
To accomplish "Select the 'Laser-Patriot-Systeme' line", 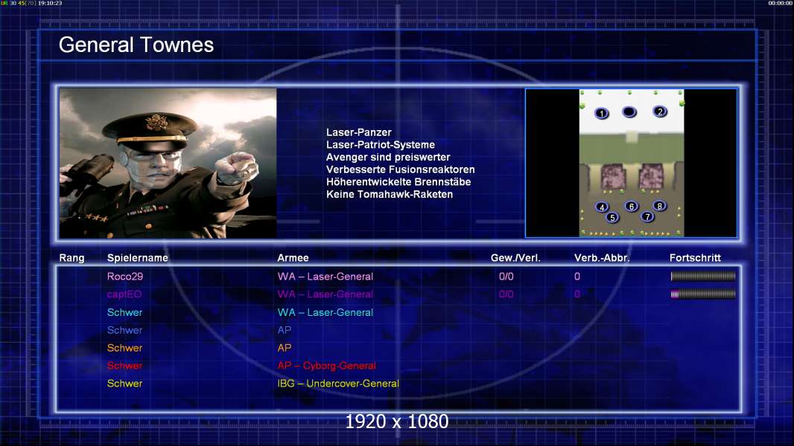I will point(381,144).
